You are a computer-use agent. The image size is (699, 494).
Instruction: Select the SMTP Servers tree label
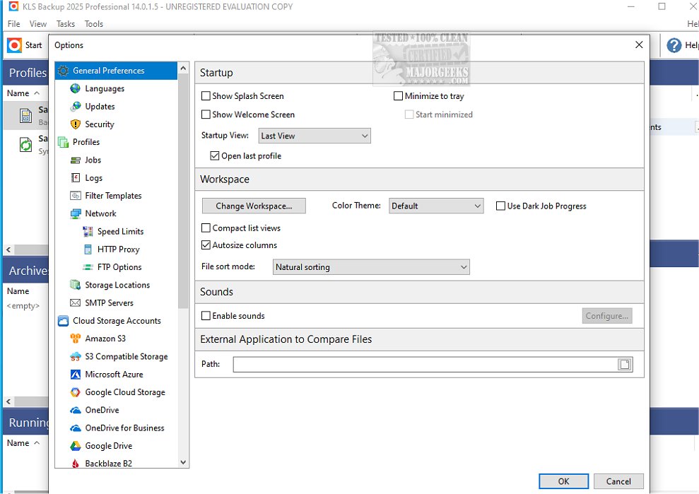(x=110, y=302)
